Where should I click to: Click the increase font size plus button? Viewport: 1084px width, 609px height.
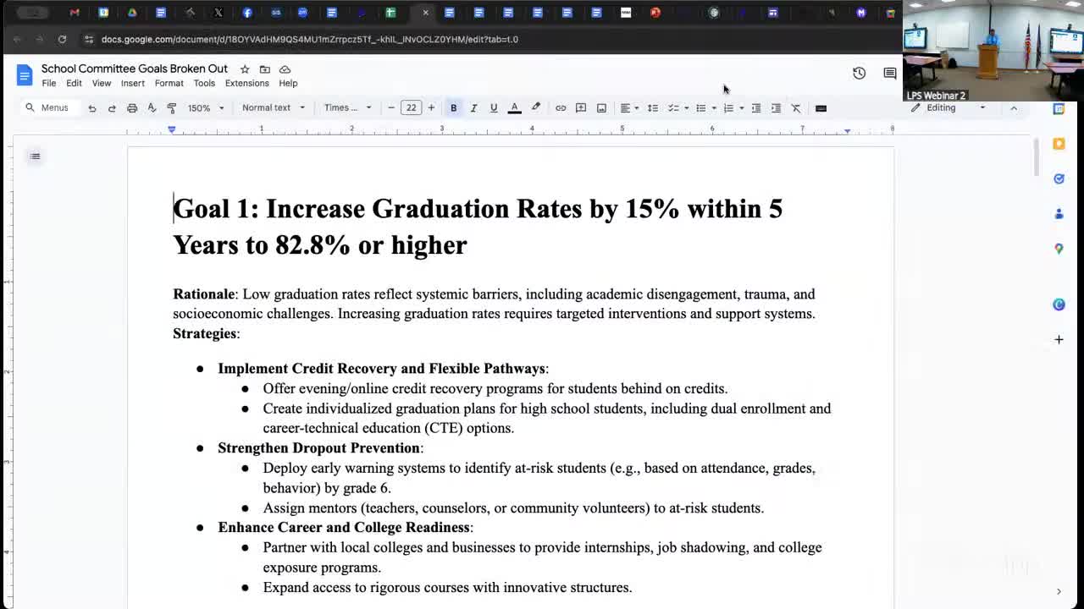point(431,108)
